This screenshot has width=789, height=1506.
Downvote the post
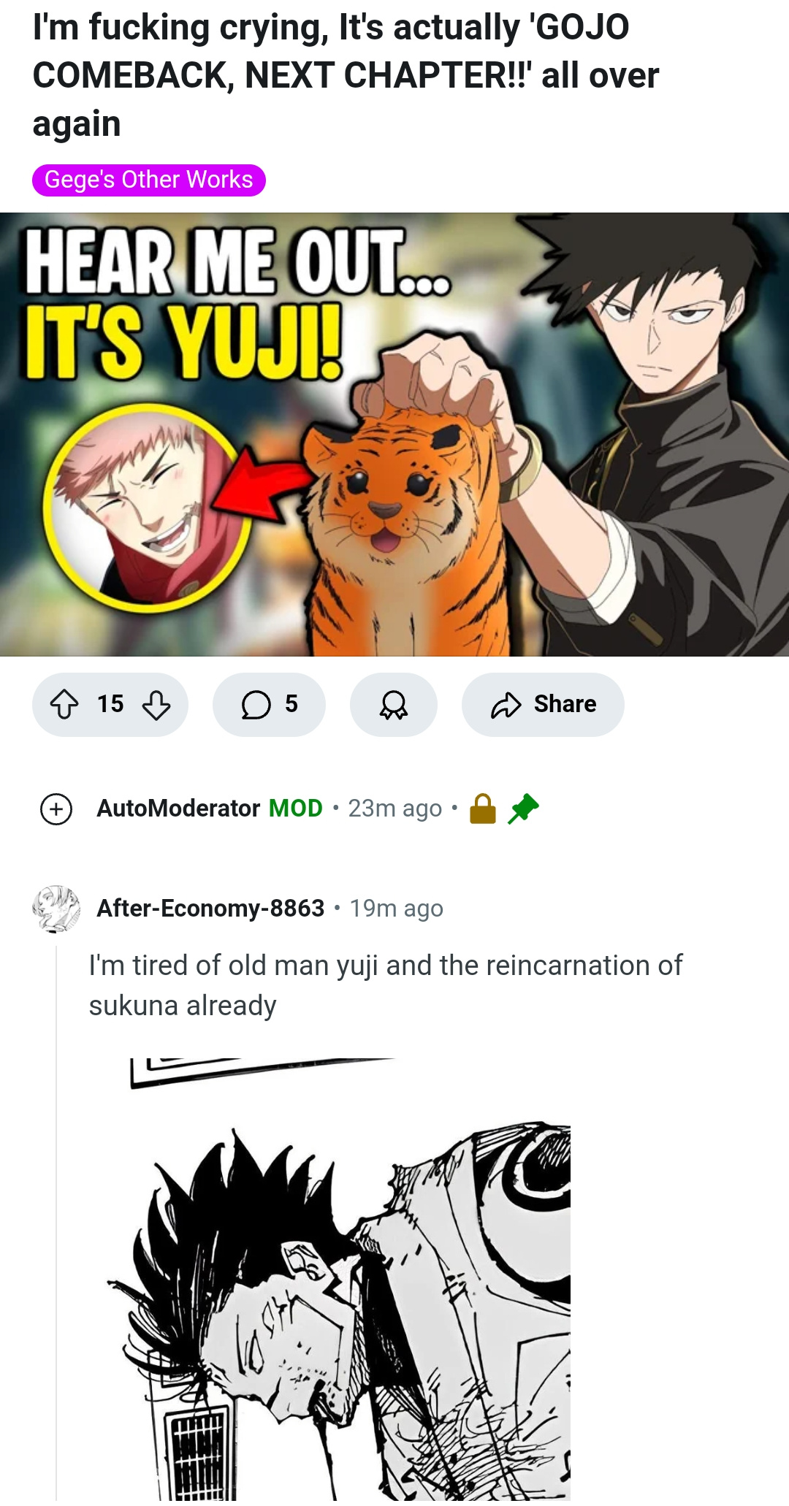(156, 705)
